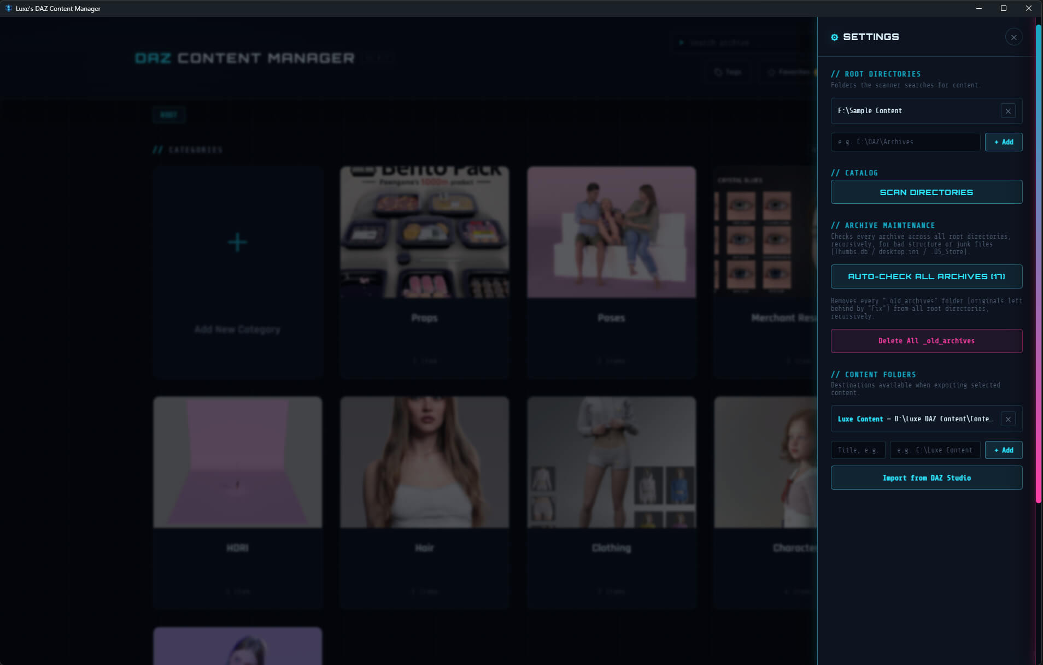The height and width of the screenshot is (665, 1043).
Task: Run Auto-Check All Archives
Action: (927, 276)
